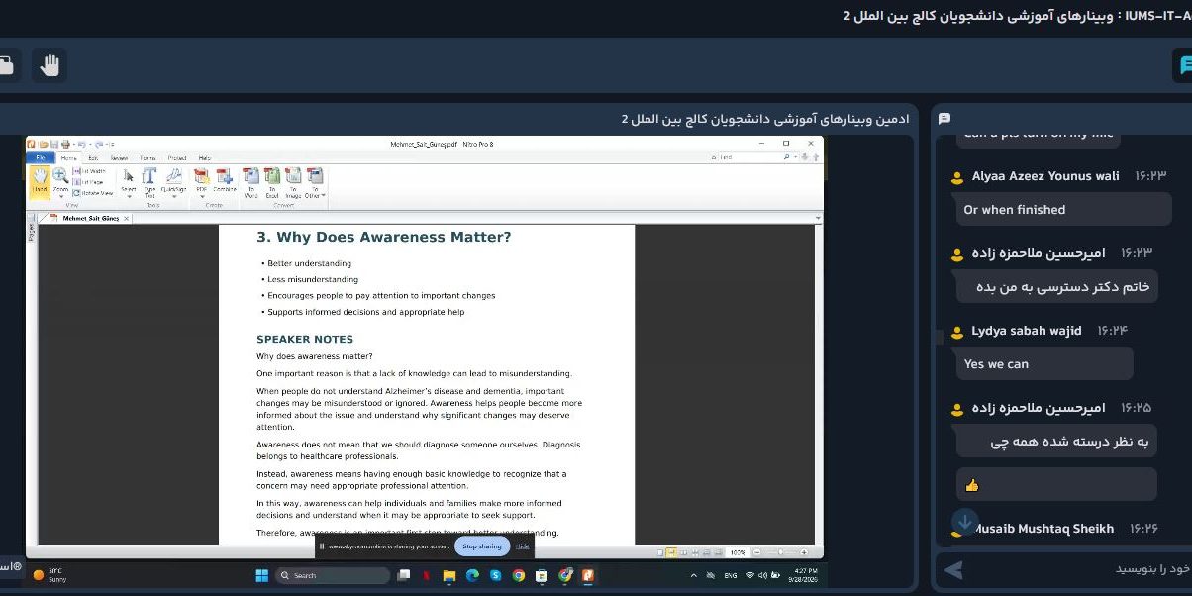This screenshot has height=596, width=1192.
Task: Click the Undo arrow in quick access toolbar
Action: coord(81,145)
